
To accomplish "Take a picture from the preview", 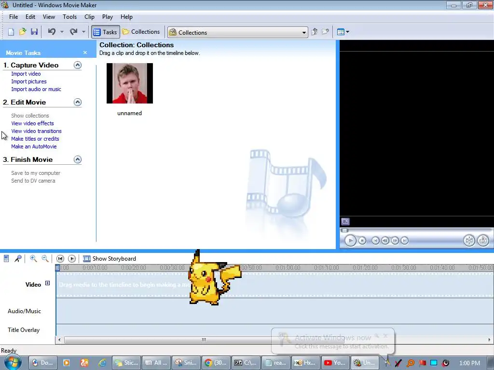I will click(483, 241).
